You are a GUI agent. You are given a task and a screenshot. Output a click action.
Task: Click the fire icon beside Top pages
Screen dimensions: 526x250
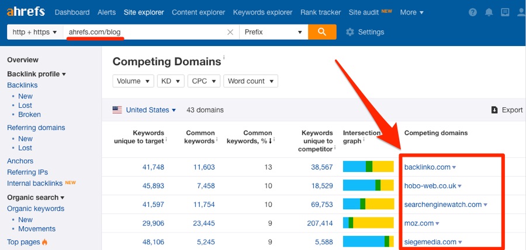(x=44, y=242)
